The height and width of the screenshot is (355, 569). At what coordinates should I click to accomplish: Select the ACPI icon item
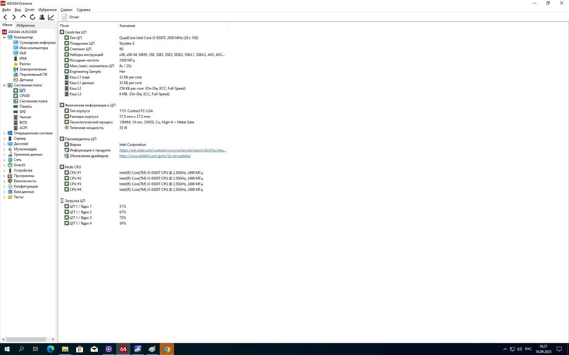point(20,128)
